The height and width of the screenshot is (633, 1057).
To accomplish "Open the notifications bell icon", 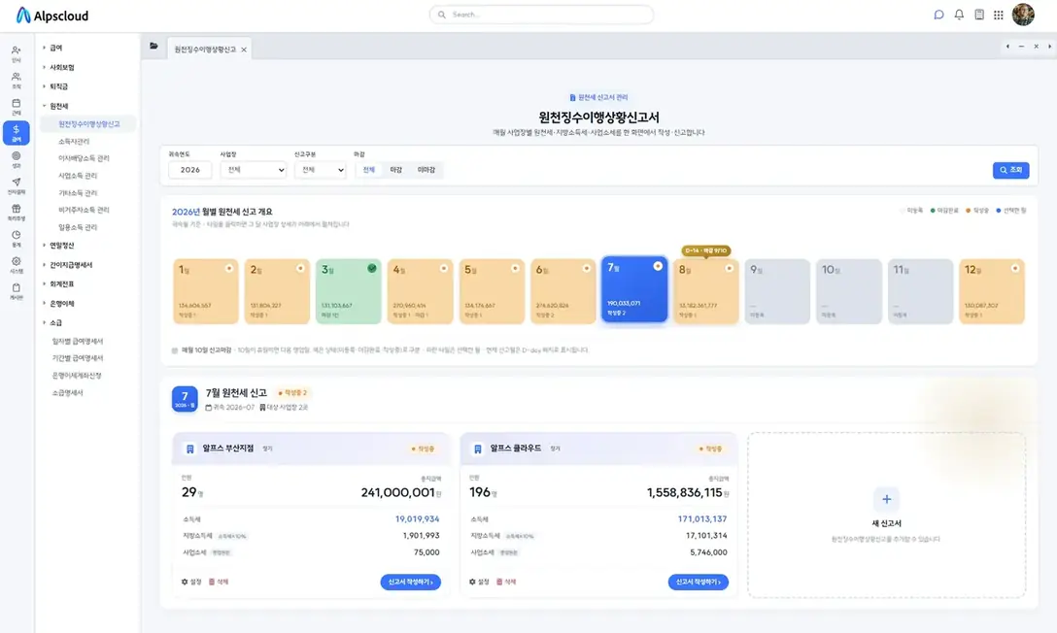I will pos(959,15).
